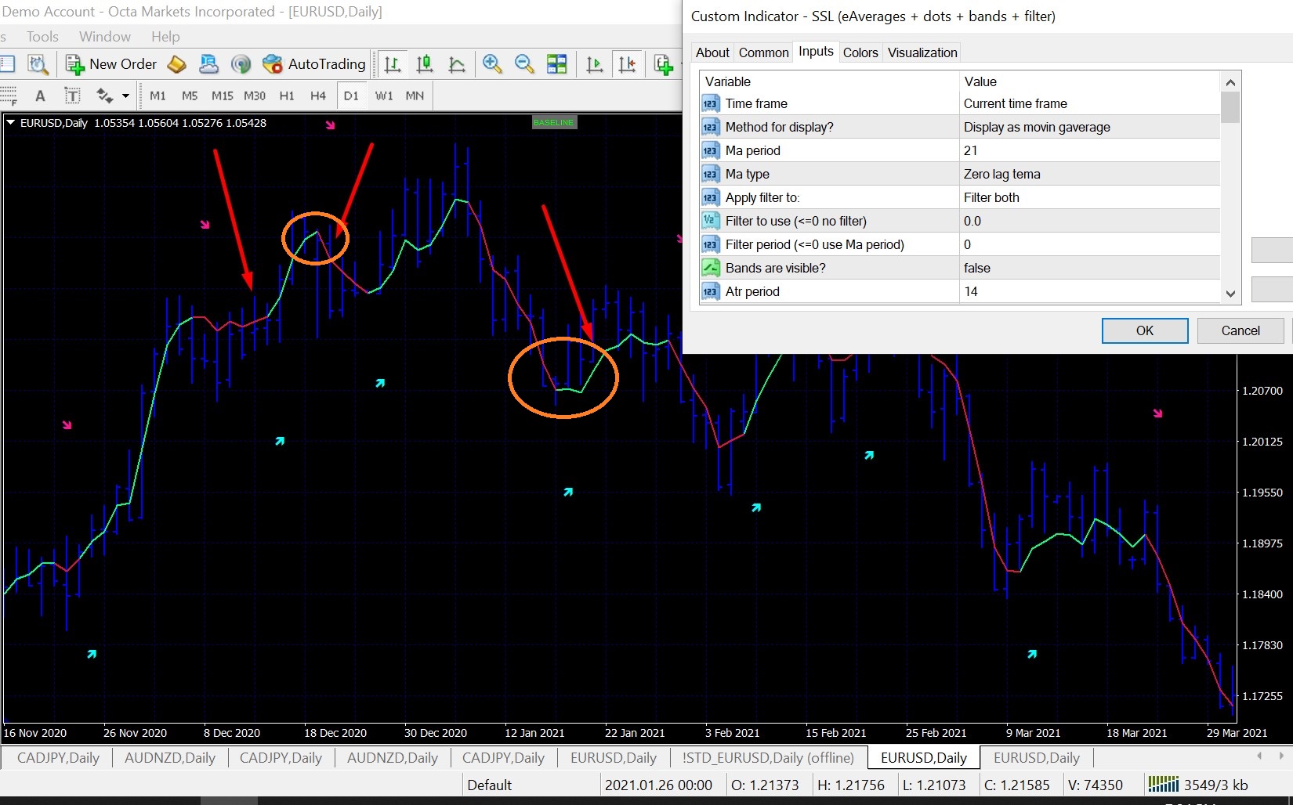Cancel the indicator settings dialog

1240,330
